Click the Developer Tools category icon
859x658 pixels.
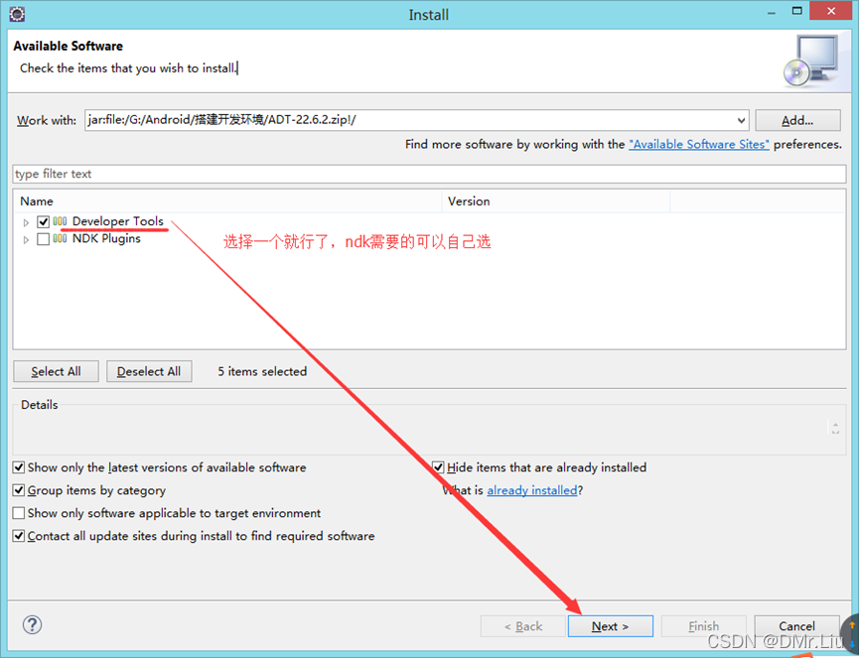point(60,221)
